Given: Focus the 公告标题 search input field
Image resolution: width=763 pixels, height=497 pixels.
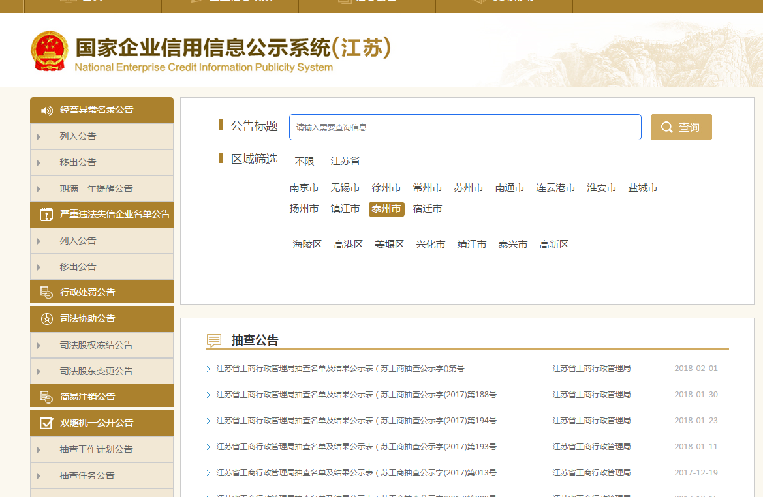Looking at the screenshot, I should (x=465, y=127).
